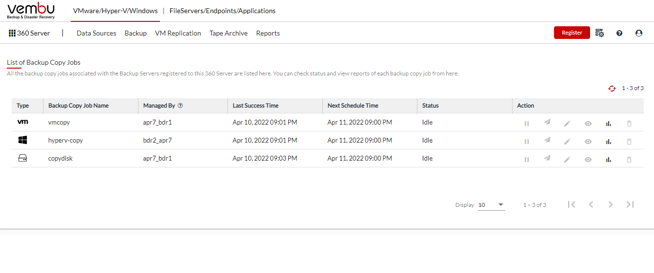Go to the next page of results
This screenshot has width=654, height=273.
(x=611, y=204)
